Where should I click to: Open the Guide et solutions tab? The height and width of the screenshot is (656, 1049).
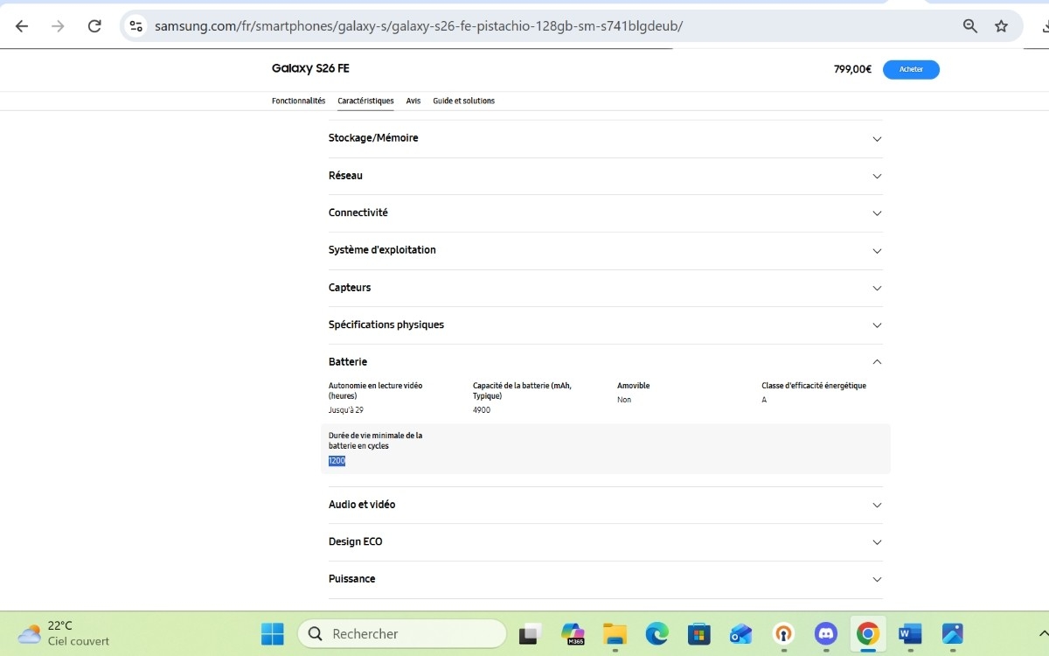(x=463, y=101)
